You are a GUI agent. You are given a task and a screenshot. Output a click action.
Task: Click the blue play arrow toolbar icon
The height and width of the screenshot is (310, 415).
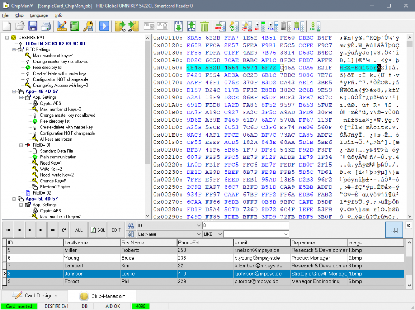[104, 26]
